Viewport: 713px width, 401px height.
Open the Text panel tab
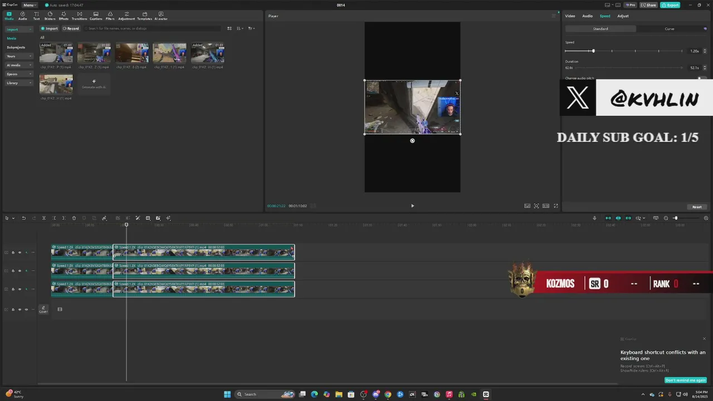click(x=36, y=16)
